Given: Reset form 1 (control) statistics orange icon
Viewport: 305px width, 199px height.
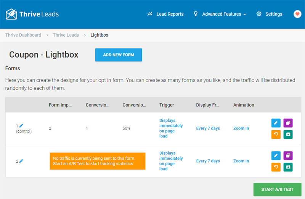Looking at the screenshot, I should (x=276, y=134).
